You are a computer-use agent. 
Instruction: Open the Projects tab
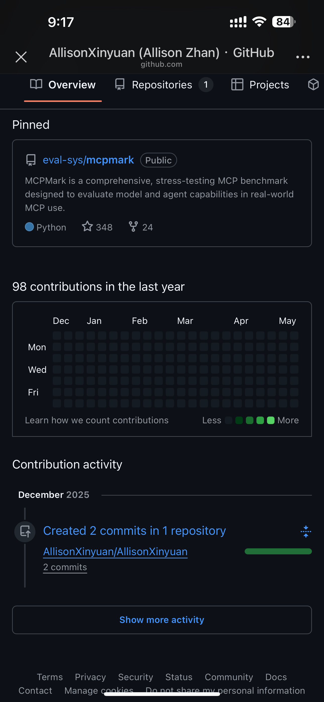(269, 85)
